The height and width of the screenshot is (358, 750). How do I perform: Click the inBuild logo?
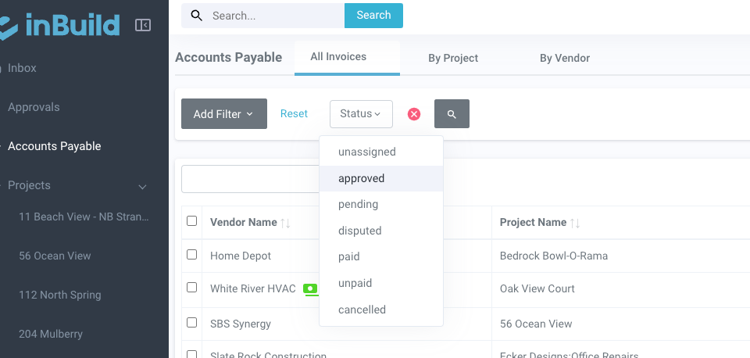click(62, 25)
